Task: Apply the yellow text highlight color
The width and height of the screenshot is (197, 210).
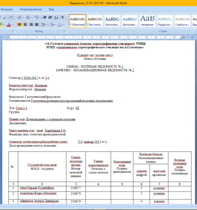Action: point(1,25)
